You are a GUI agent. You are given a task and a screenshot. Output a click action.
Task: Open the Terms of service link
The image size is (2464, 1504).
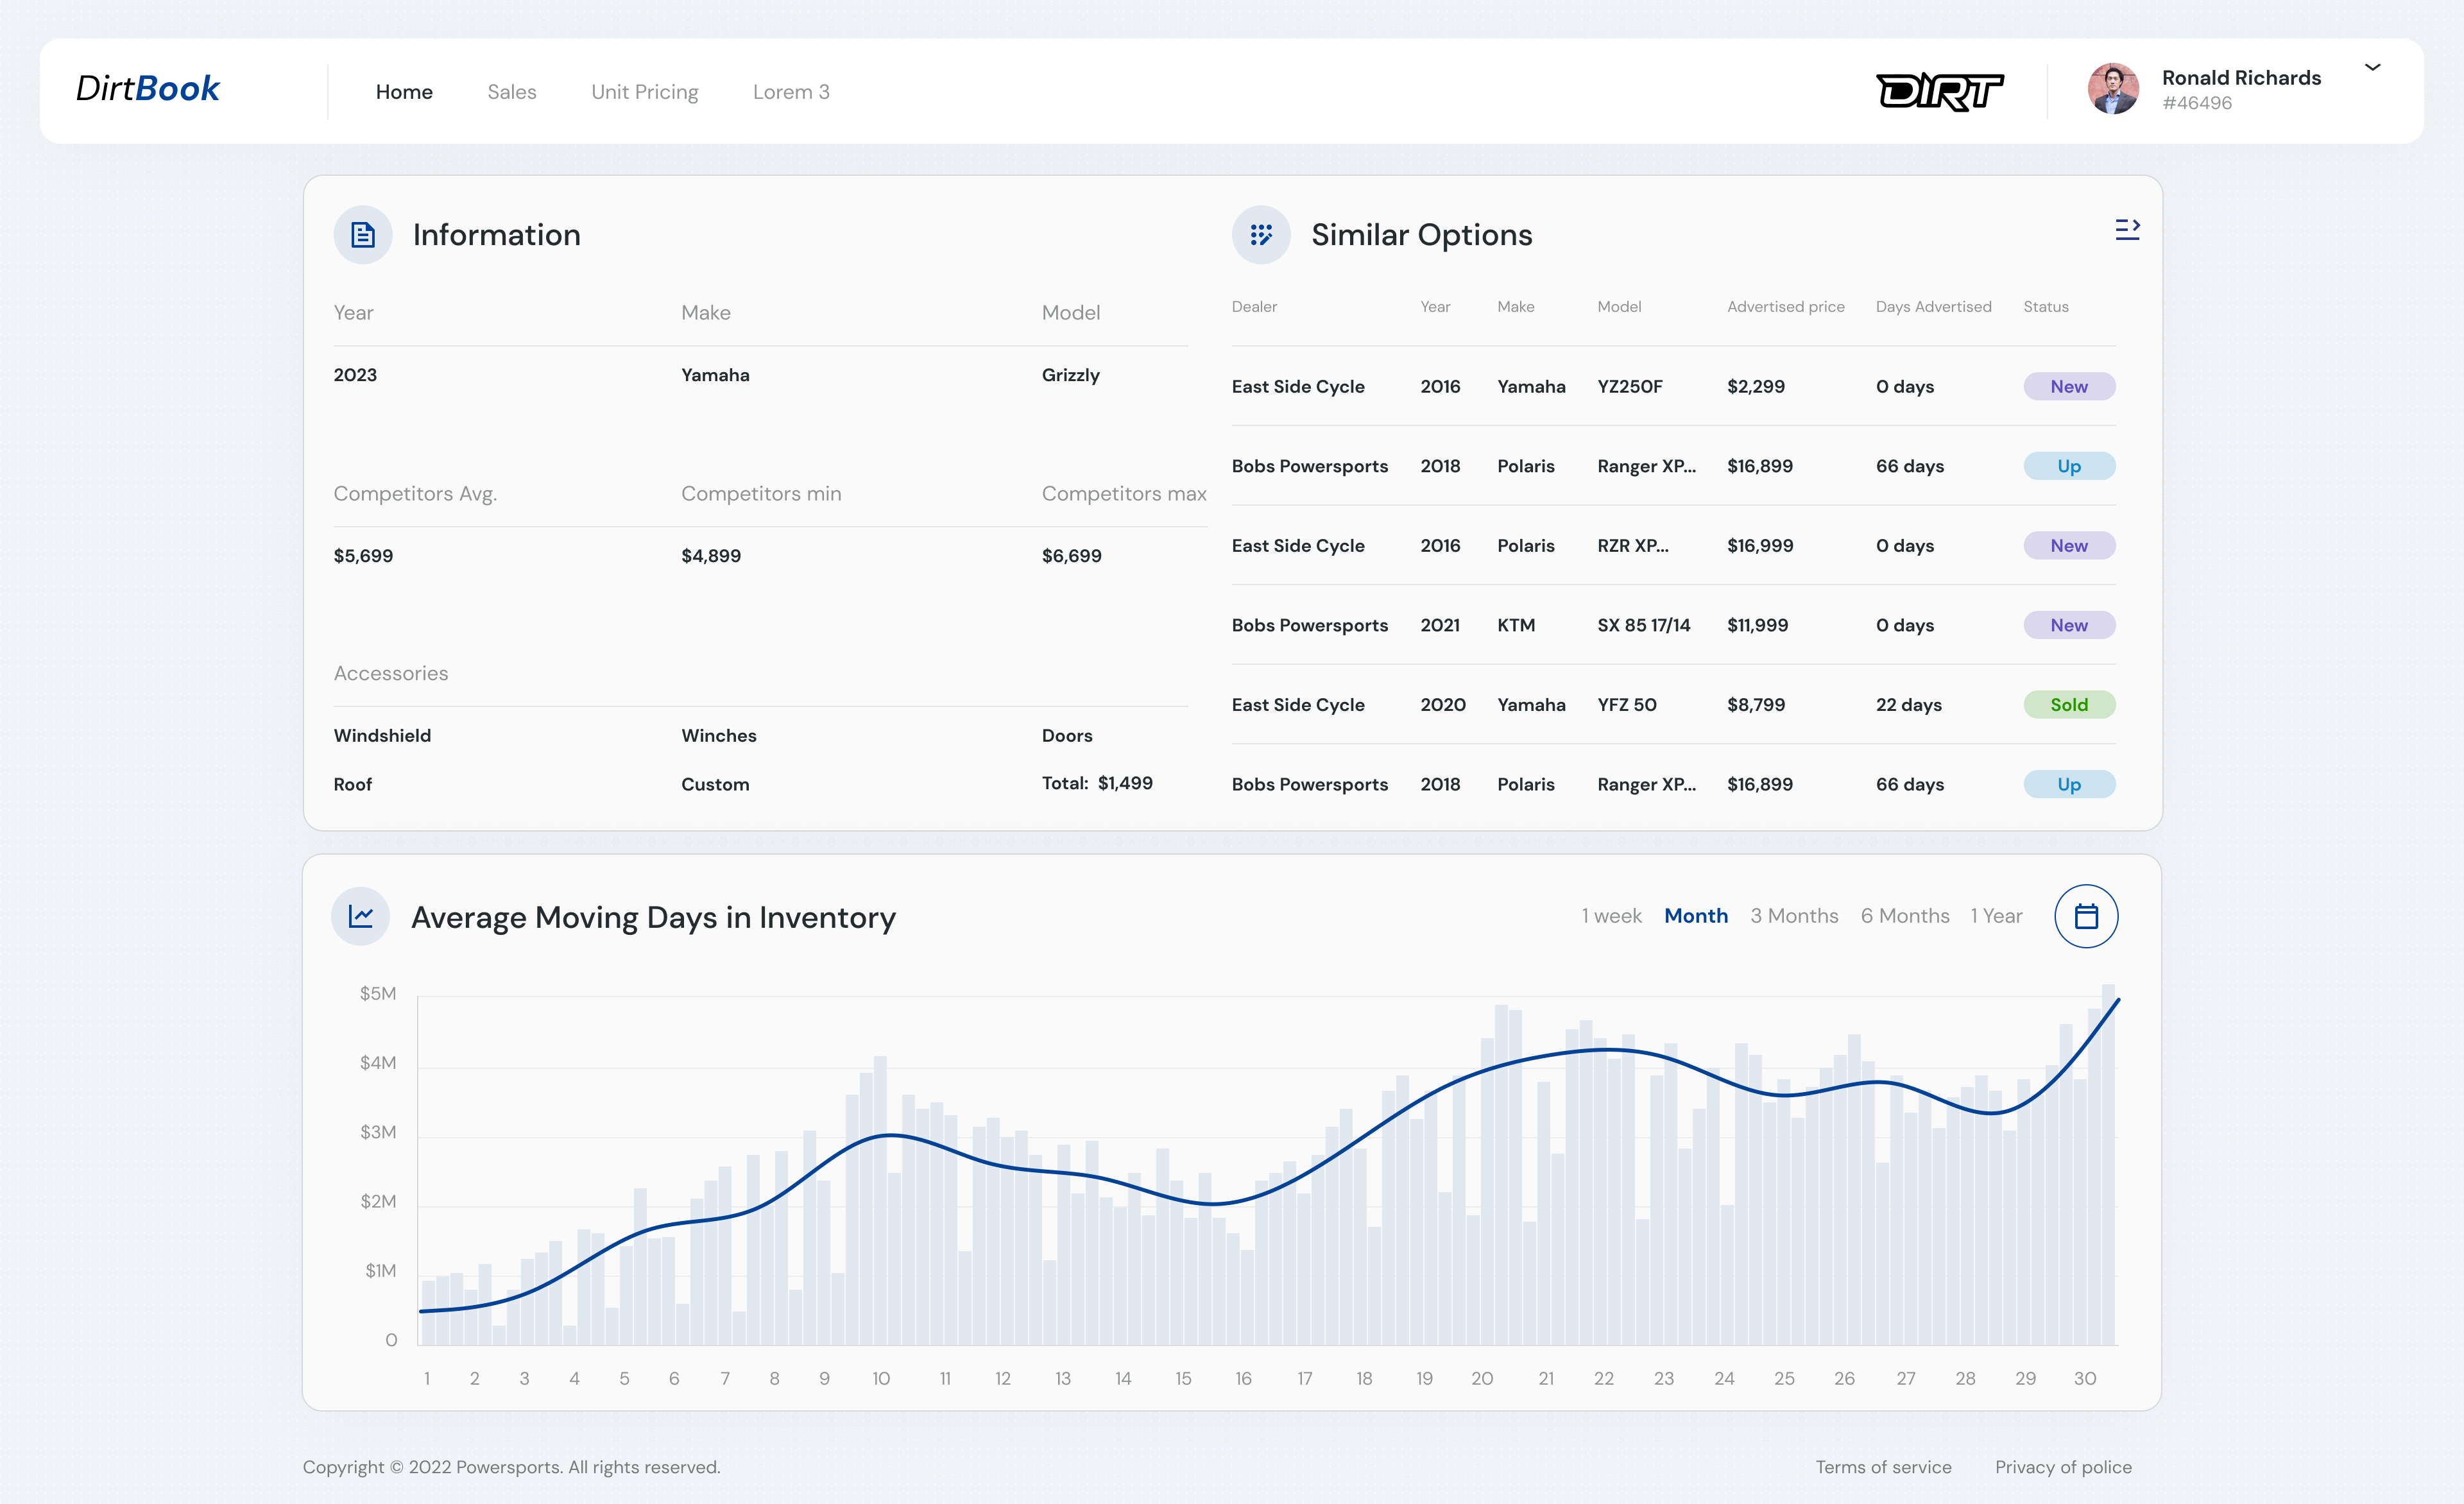pyautogui.click(x=1883, y=1467)
